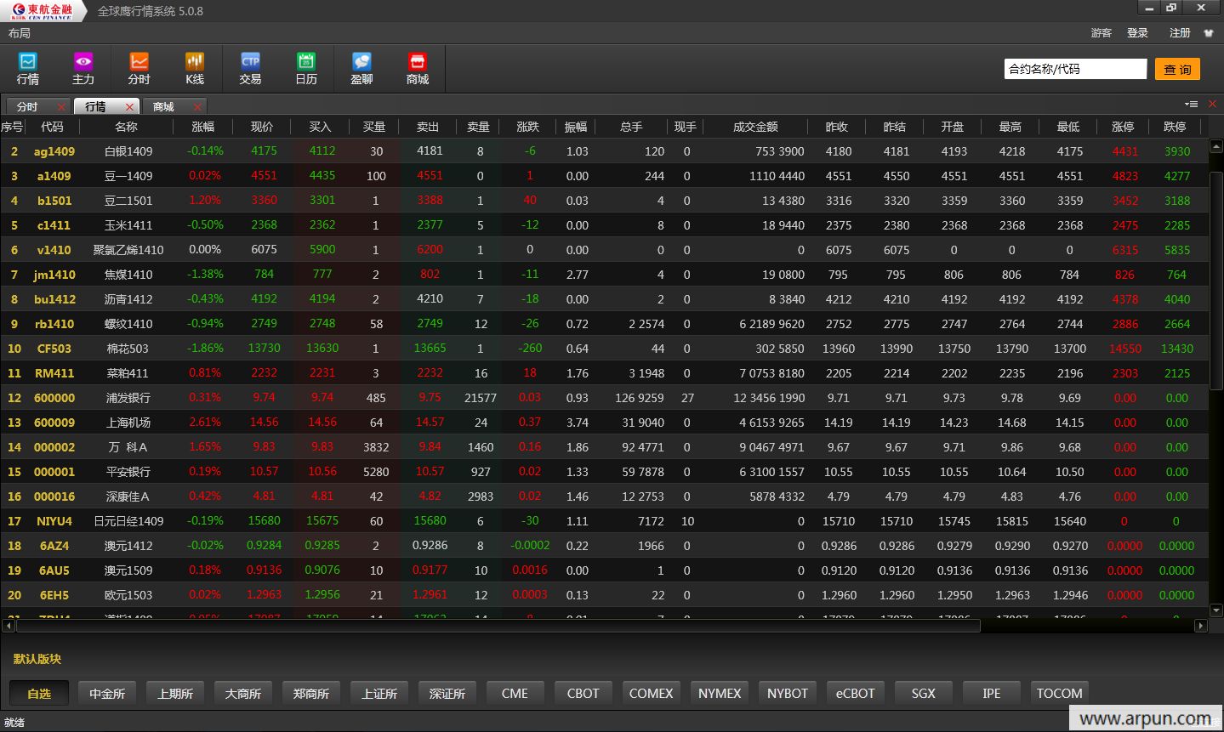The height and width of the screenshot is (732, 1224).
Task: Click the 东航金融 logo
Action: click(x=43, y=11)
